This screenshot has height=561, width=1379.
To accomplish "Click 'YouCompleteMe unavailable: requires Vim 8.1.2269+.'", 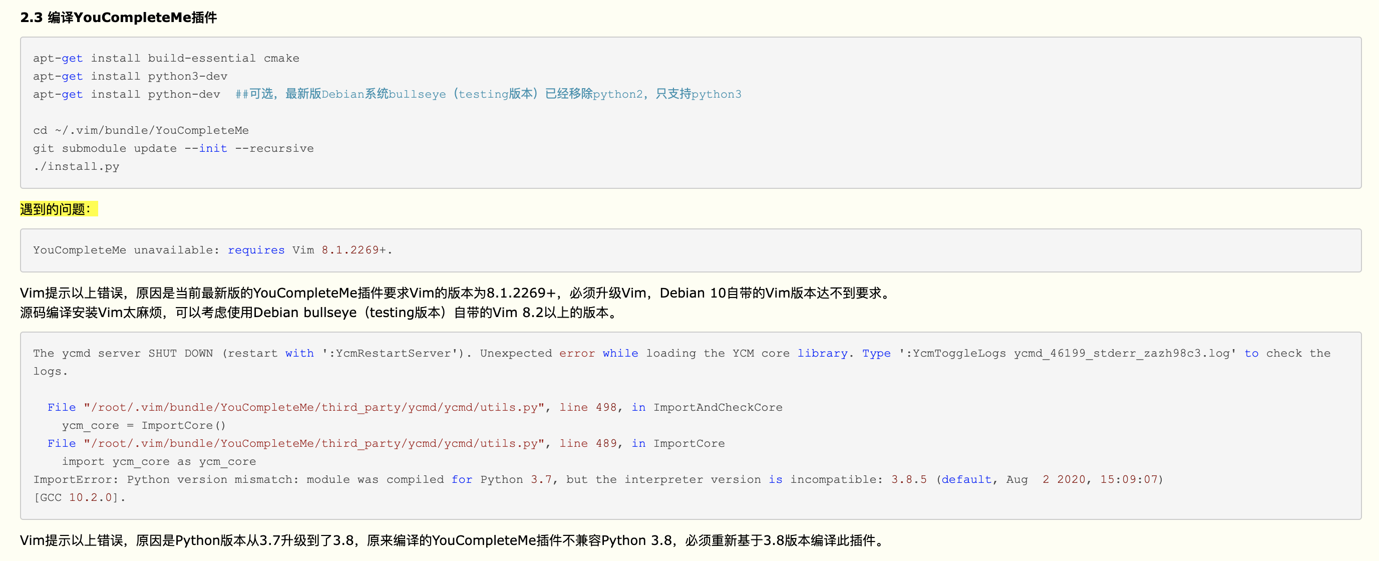I will tap(212, 250).
